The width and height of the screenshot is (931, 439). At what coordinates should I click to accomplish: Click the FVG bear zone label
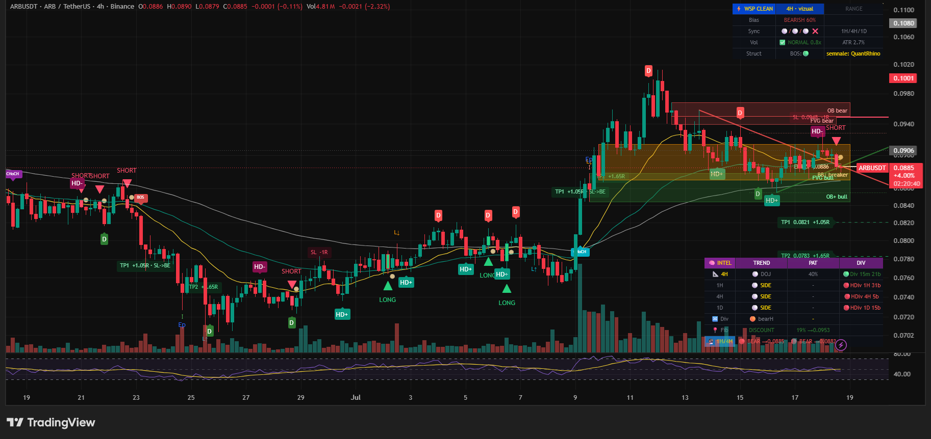[822, 121]
